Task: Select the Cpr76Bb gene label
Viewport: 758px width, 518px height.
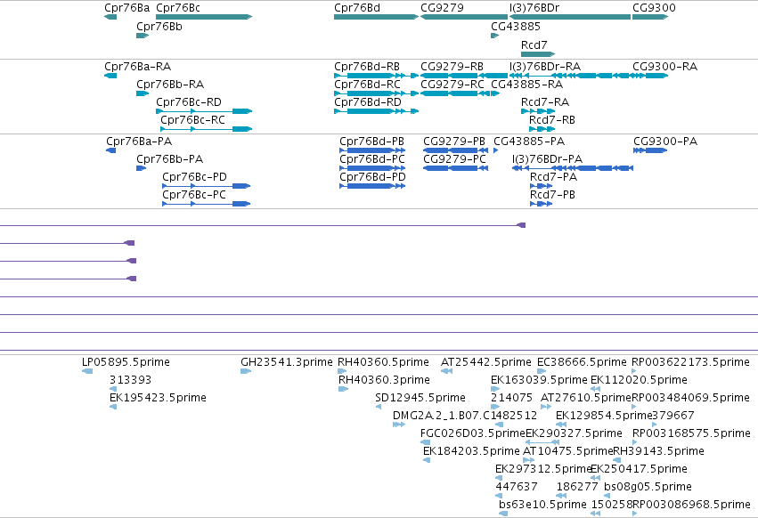Action: (x=159, y=27)
